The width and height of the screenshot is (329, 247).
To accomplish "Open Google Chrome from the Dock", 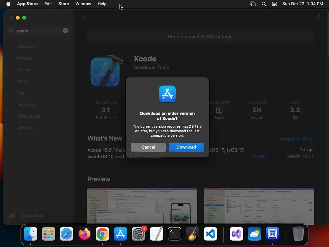I will point(102,234).
